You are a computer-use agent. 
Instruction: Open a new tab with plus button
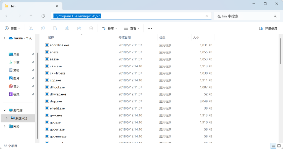(68, 6)
